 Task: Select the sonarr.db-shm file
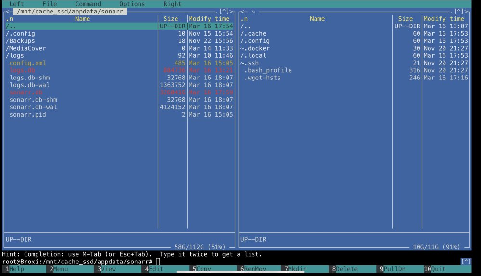click(x=119, y=100)
